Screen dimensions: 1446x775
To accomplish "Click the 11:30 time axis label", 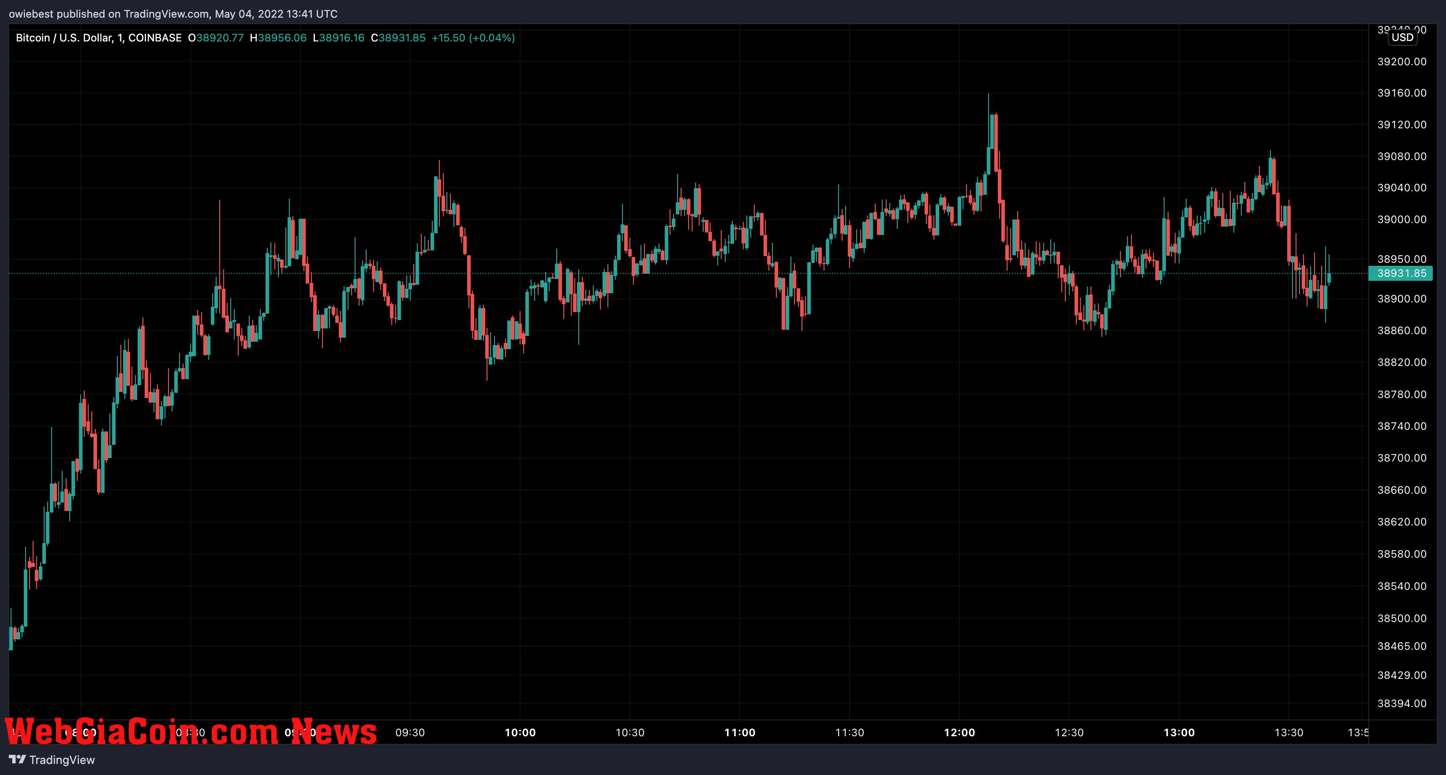I will 850,732.
